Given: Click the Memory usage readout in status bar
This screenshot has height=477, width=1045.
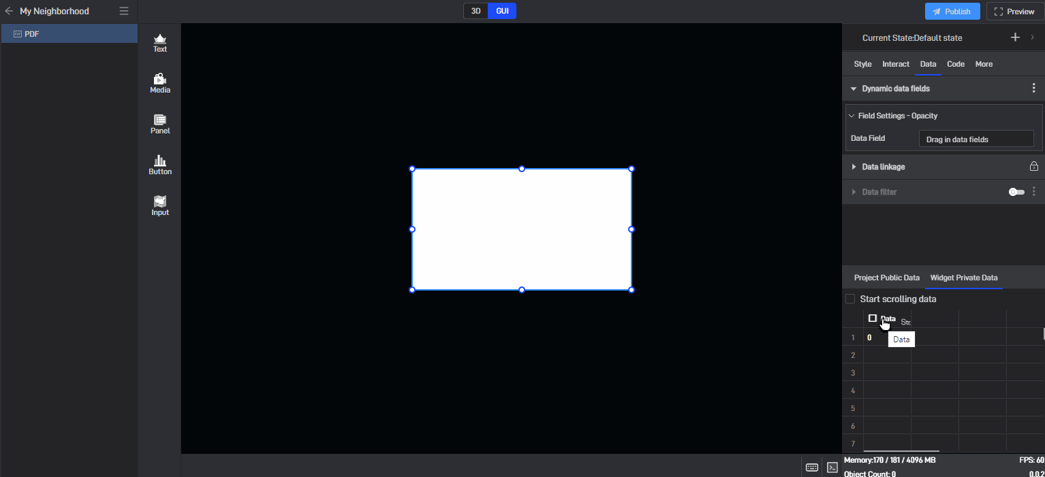Looking at the screenshot, I should pos(890,461).
